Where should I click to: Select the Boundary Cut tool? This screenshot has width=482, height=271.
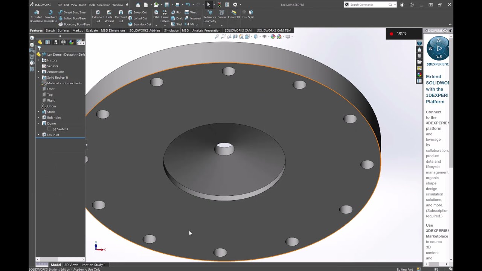(139, 24)
